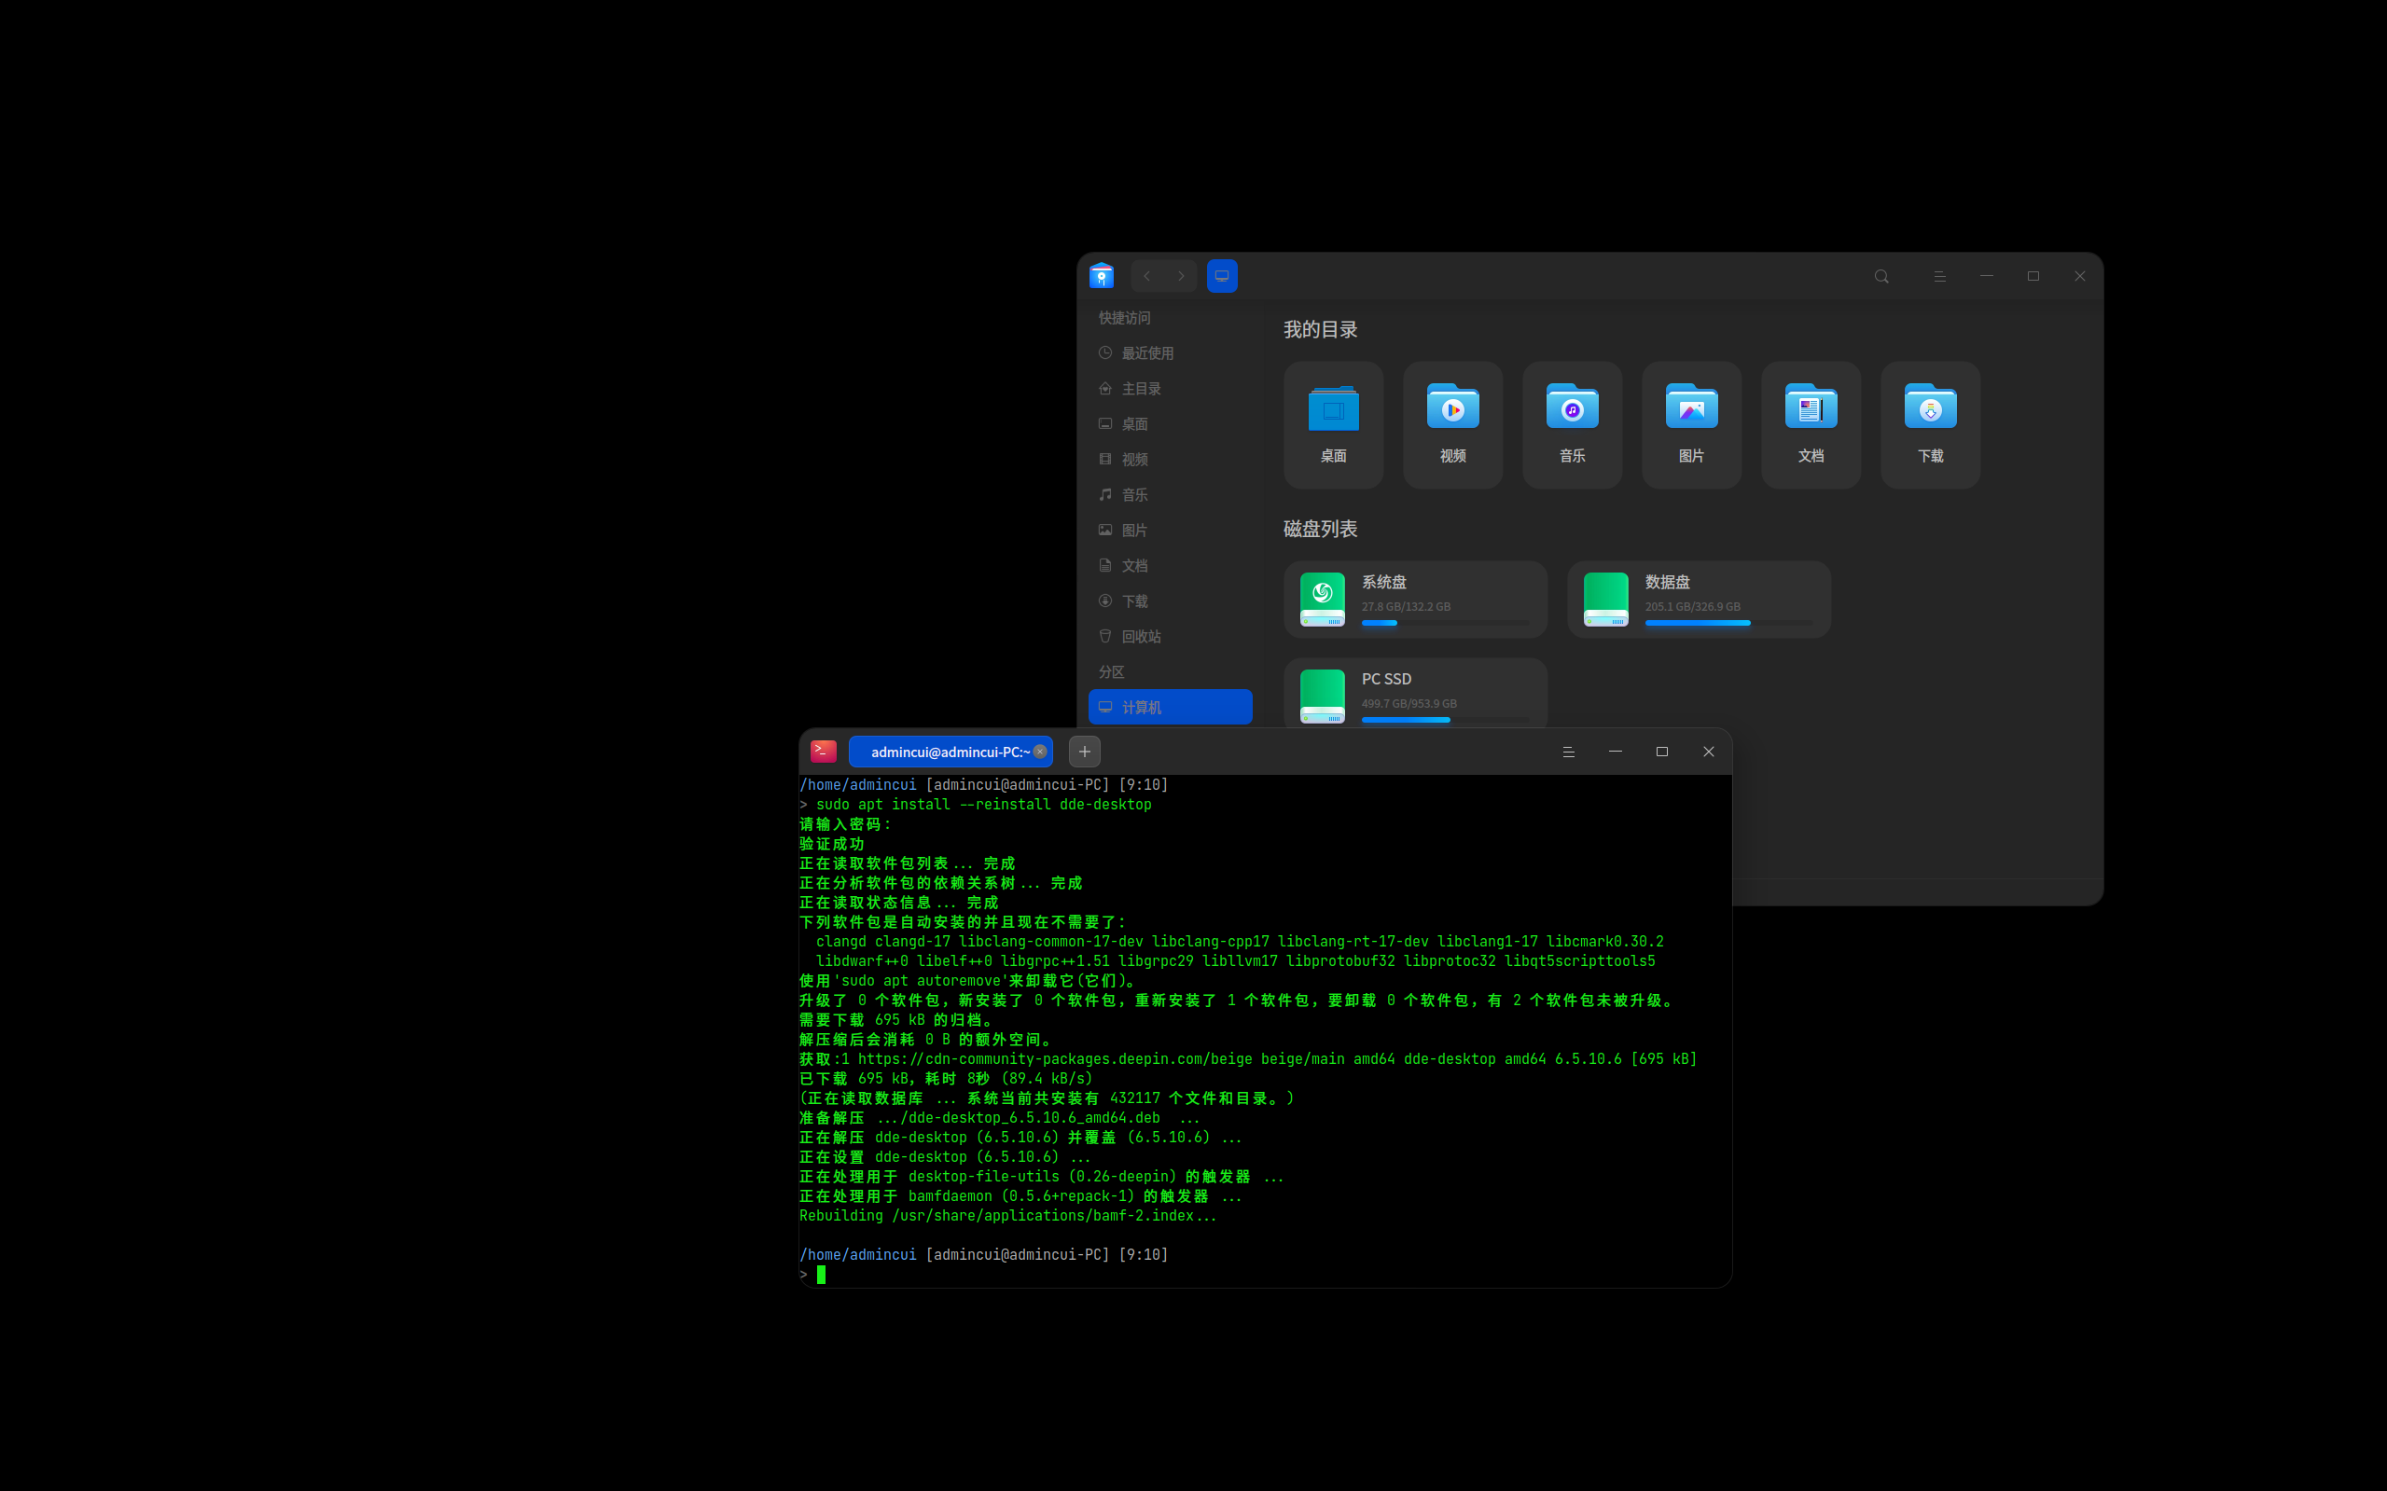
Task: Go forward with the right arrow button
Action: coord(1181,276)
